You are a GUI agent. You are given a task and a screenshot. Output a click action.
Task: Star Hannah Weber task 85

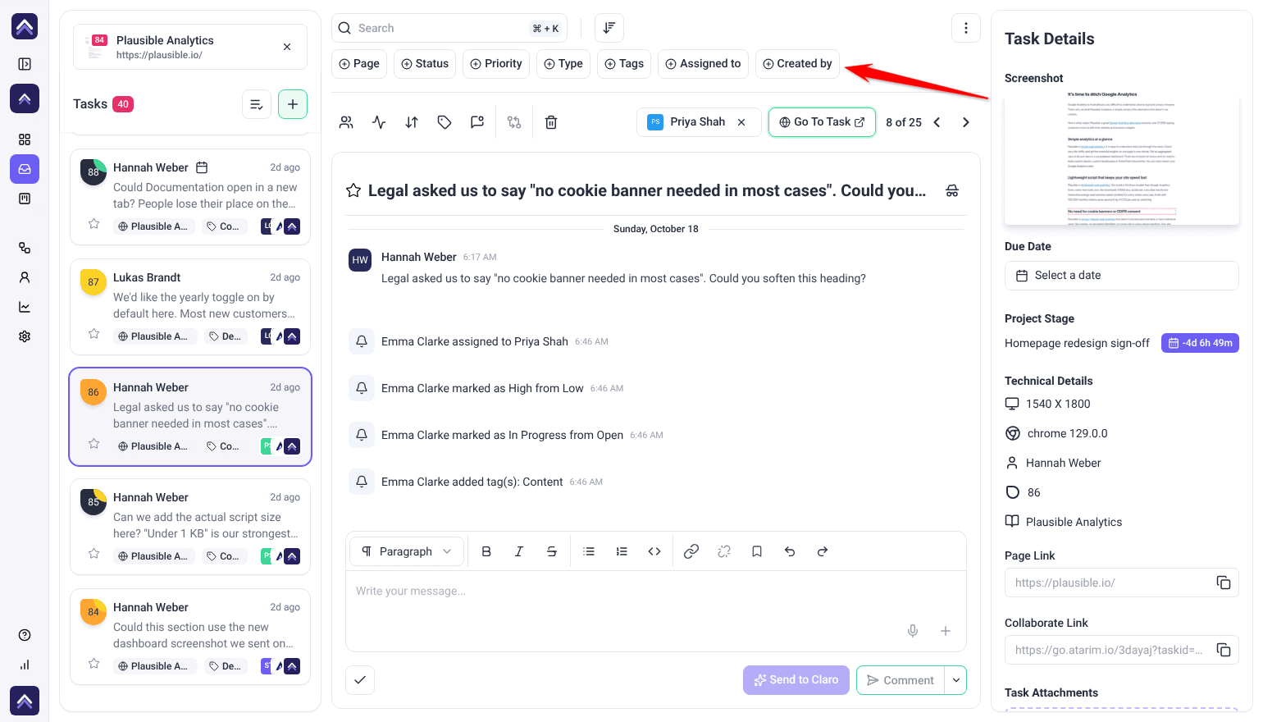click(94, 554)
